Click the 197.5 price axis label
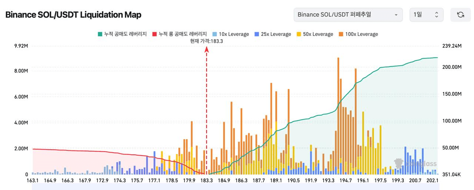Image resolution: width=474 pixels, height=190 pixels. click(381, 181)
